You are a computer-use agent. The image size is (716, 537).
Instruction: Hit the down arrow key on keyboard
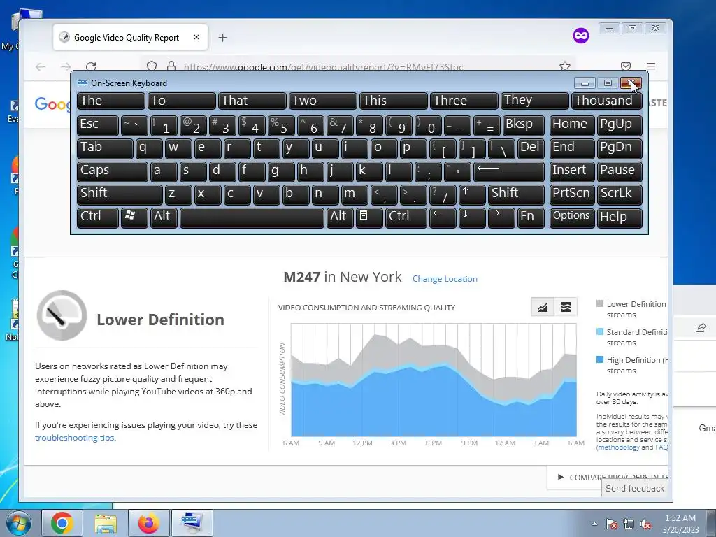point(472,217)
